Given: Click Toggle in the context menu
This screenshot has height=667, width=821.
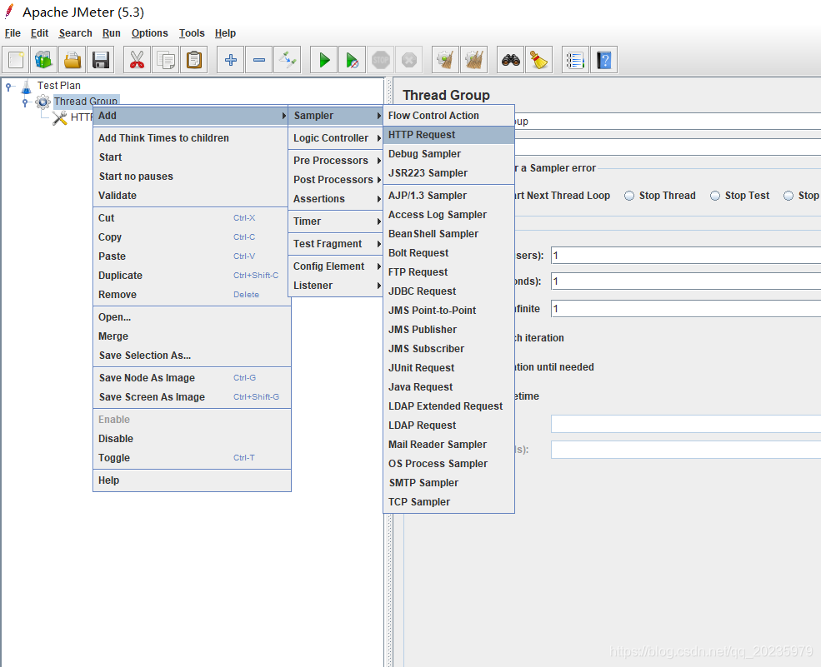Looking at the screenshot, I should [x=192, y=458].
